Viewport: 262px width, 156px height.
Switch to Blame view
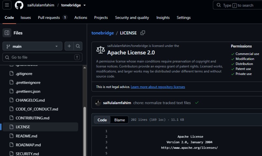pos(120,120)
